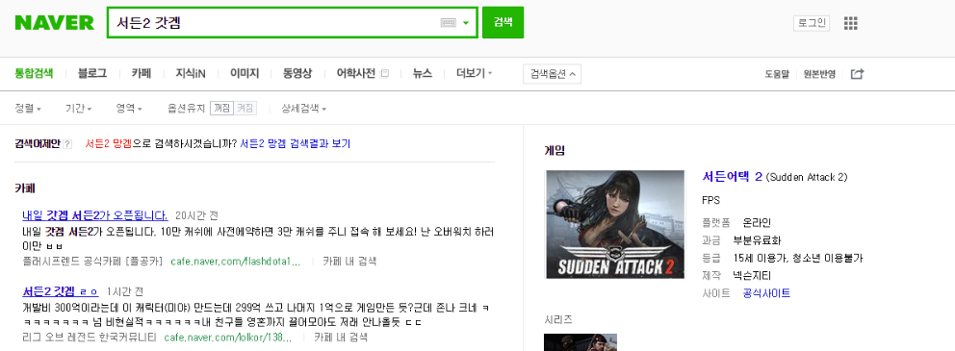
Task: Open cafe.naver.com/lolkor URL
Action: click(x=228, y=337)
